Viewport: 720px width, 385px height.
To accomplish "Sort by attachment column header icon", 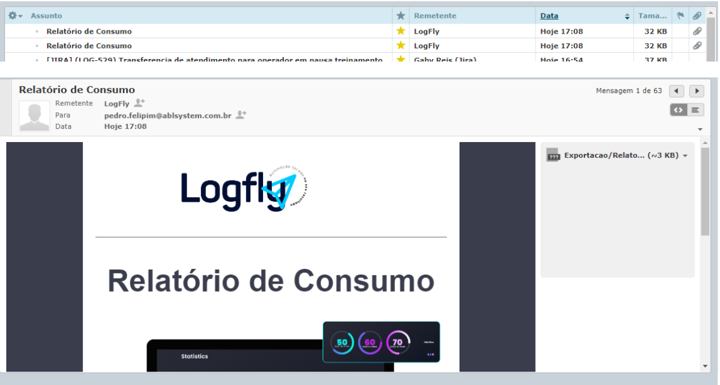I will click(x=697, y=16).
